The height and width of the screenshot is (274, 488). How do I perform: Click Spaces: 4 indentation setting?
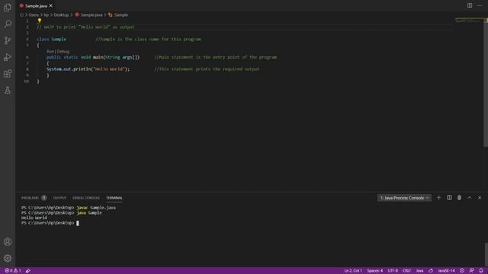[x=374, y=271]
